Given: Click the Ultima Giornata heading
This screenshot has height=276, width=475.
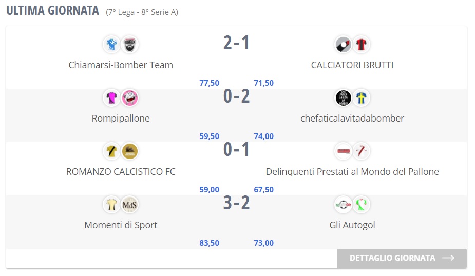Looking at the screenshot, I should click(x=52, y=11).
